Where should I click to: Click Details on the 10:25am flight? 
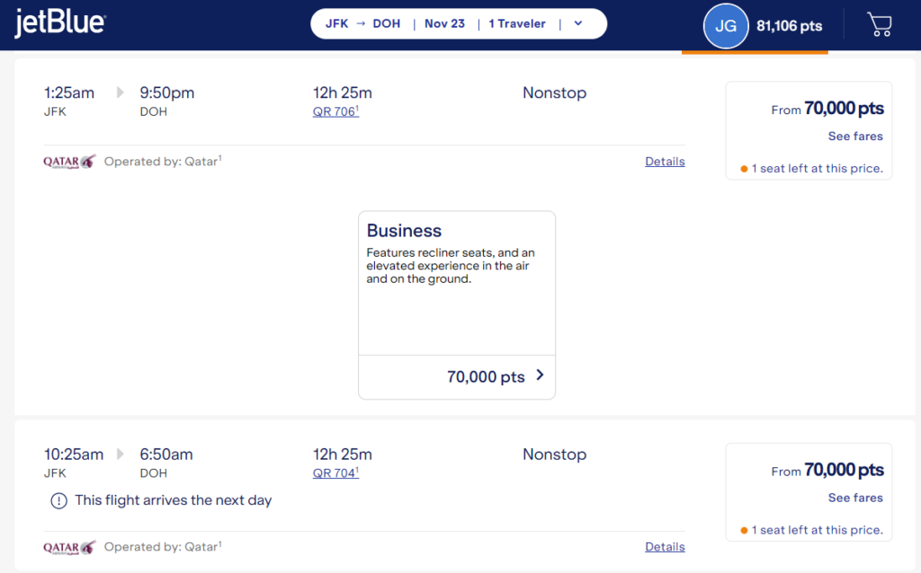click(x=665, y=546)
